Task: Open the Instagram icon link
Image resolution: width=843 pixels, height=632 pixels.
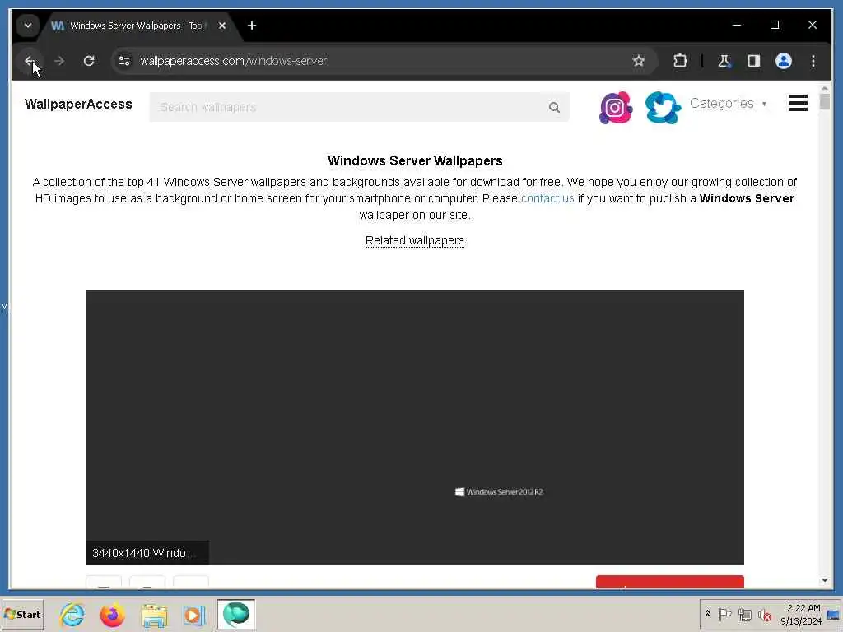Action: [x=616, y=108]
